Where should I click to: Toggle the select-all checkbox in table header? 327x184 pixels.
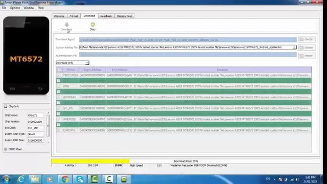[59, 70]
